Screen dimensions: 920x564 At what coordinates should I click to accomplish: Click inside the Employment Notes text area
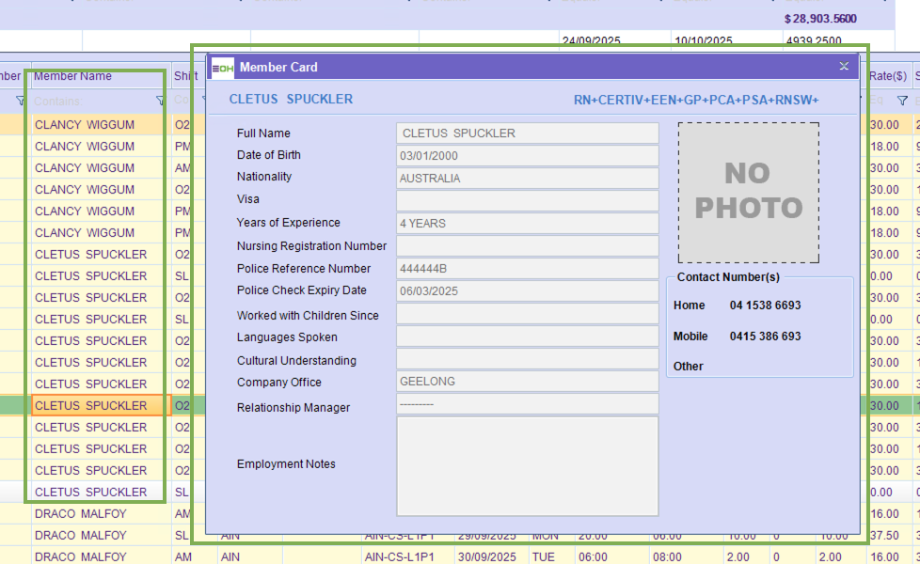(x=527, y=465)
